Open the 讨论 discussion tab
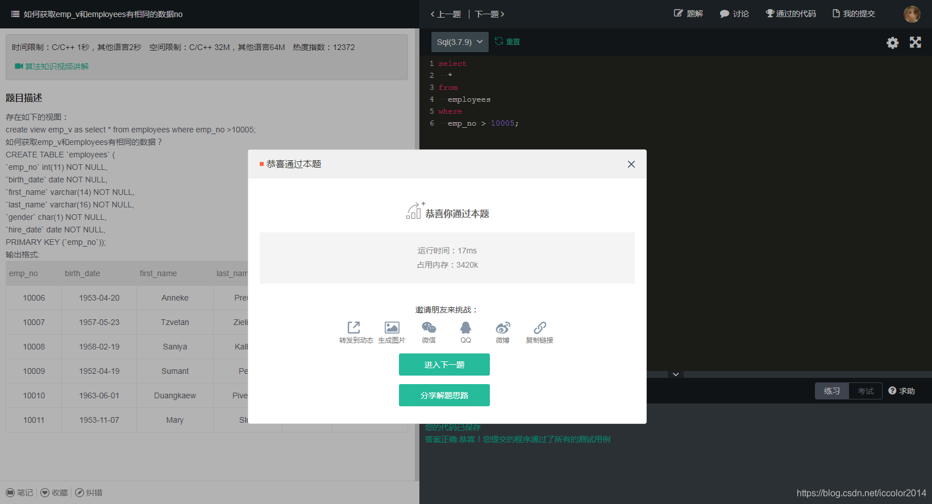 (734, 14)
